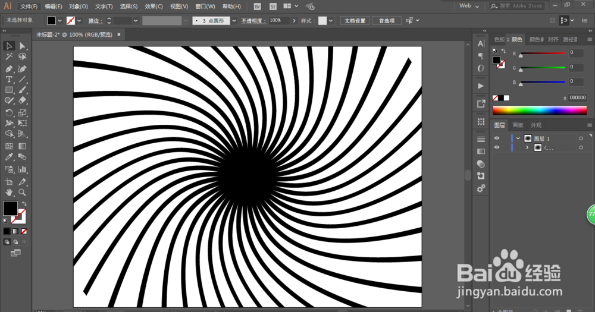Open the Paragraph panel from dock

481,56
